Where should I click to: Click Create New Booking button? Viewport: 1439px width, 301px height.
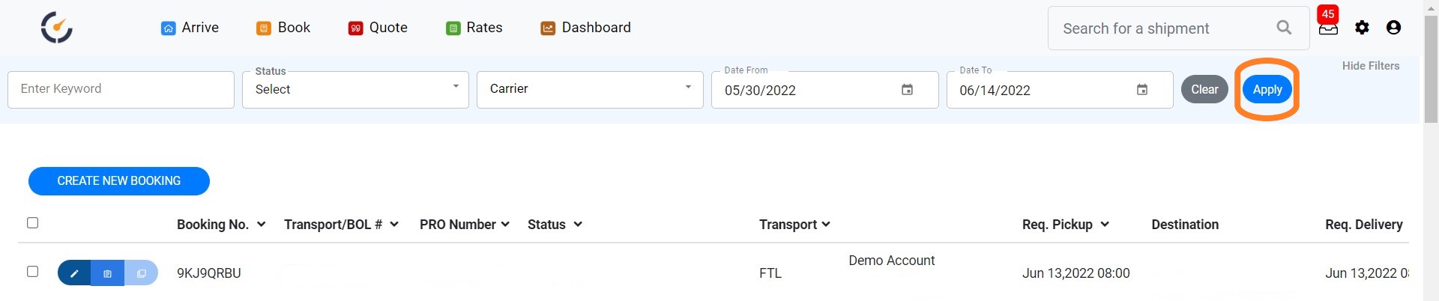(x=119, y=181)
